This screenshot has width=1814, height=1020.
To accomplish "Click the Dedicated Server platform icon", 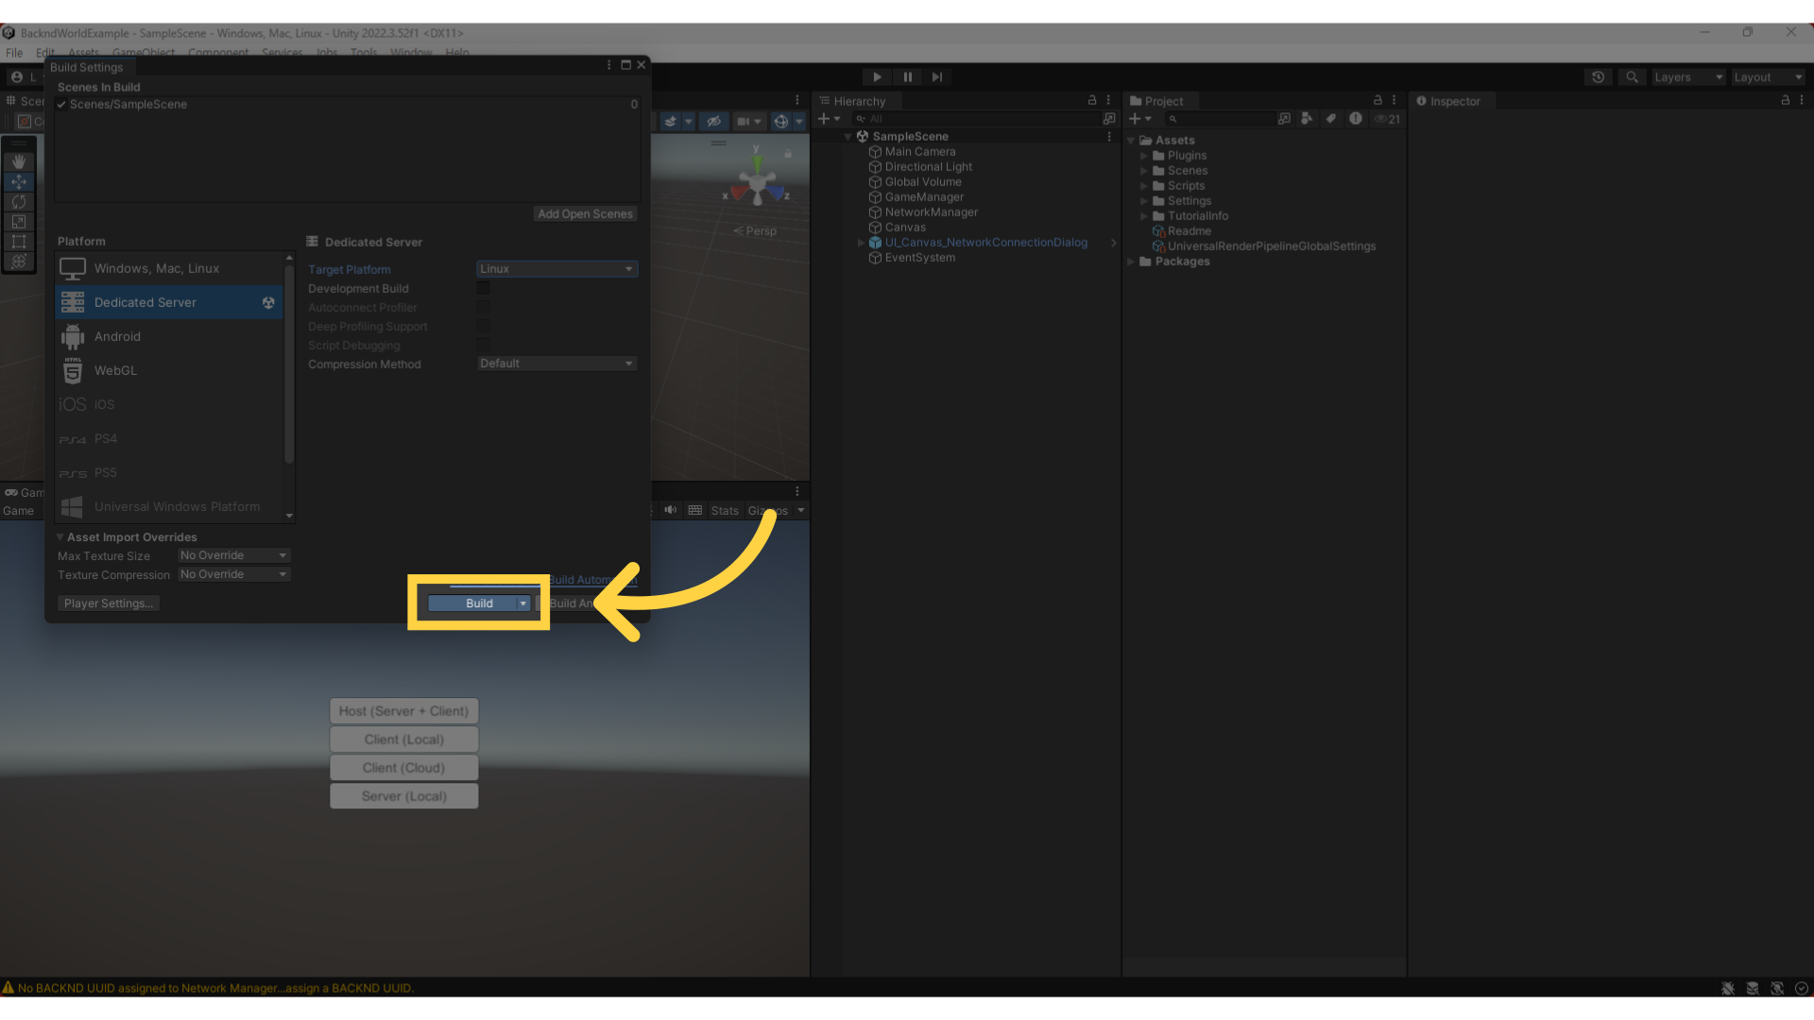I will coord(72,301).
